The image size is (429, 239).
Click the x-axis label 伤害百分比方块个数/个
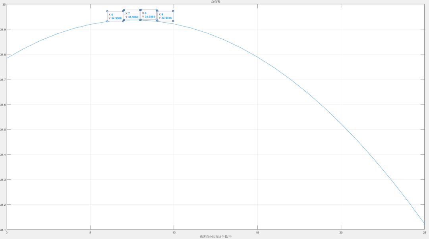[216, 237]
